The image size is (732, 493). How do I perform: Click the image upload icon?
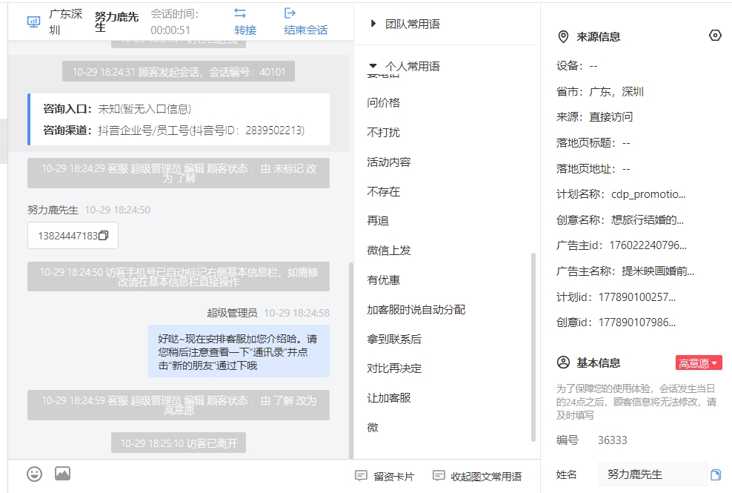[x=62, y=474]
